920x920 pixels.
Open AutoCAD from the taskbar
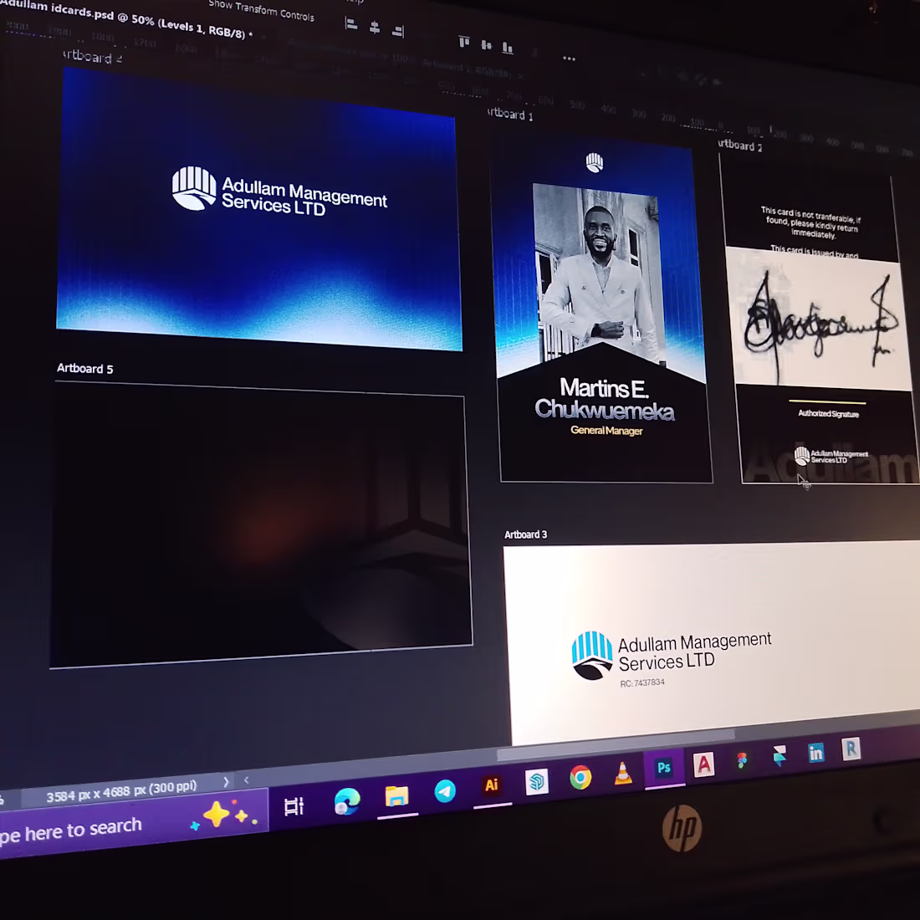pyautogui.click(x=704, y=764)
